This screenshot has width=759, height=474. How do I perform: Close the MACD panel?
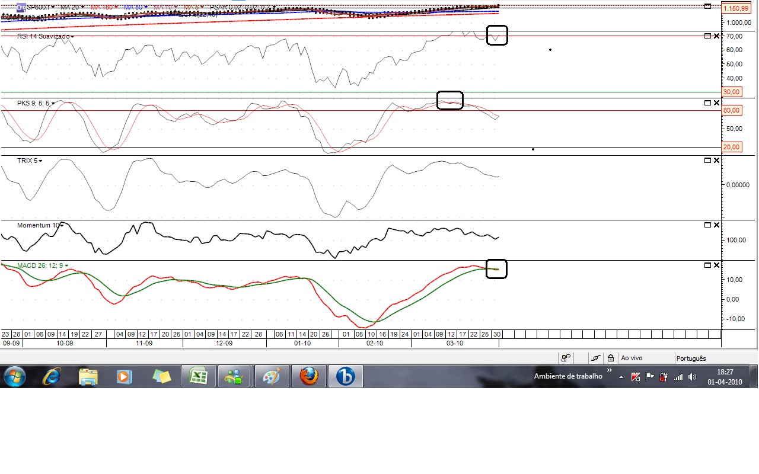[716, 265]
